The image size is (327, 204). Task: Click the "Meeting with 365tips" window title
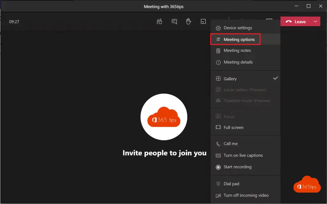164,6
